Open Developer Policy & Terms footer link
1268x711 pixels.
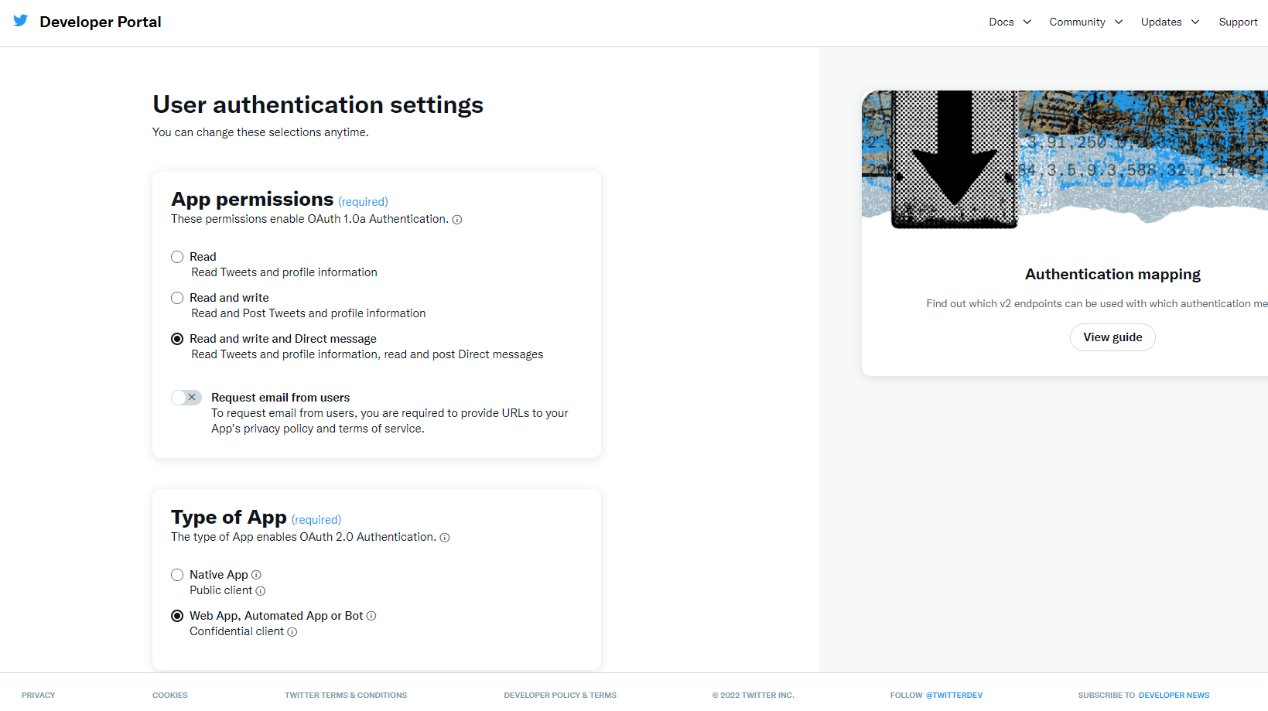click(560, 695)
